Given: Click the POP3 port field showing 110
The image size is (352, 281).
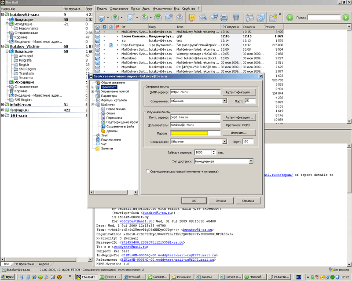Looking at the screenshot, I should 248,142.
